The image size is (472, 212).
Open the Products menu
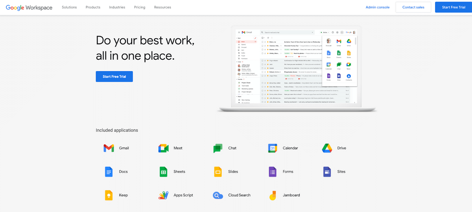(x=93, y=7)
